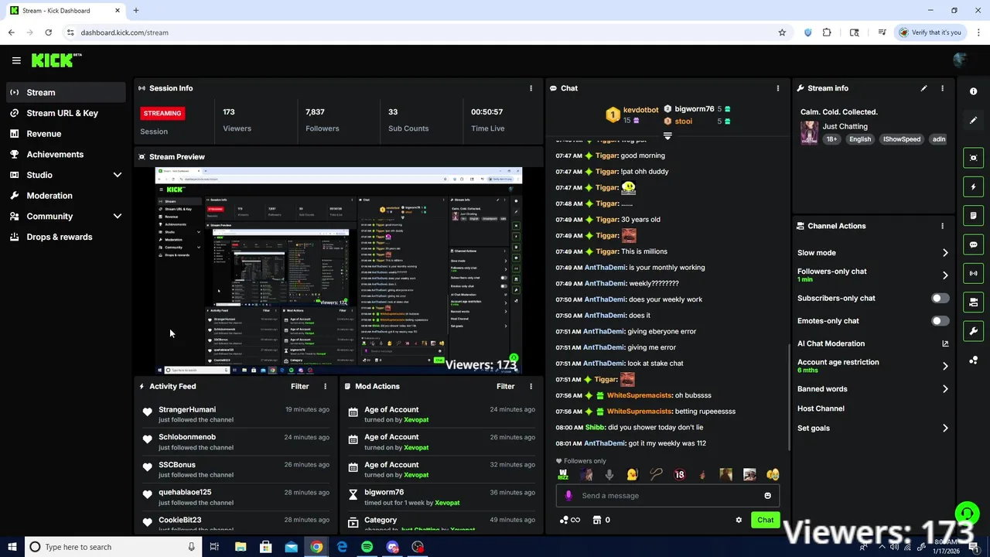
Task: Open Activity Feed three-dot menu
Action: [325, 386]
